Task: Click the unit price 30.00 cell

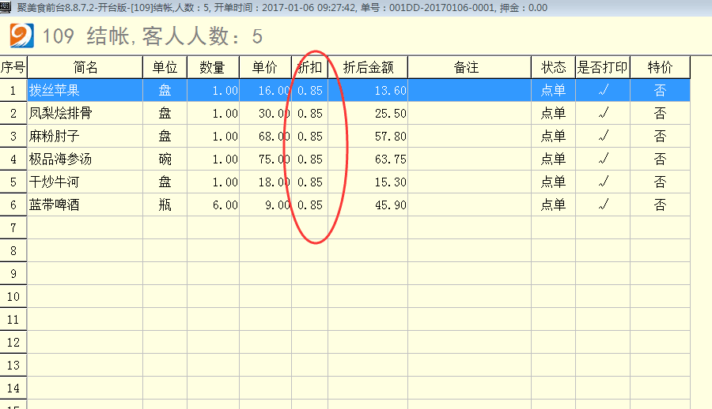Action: [265, 113]
